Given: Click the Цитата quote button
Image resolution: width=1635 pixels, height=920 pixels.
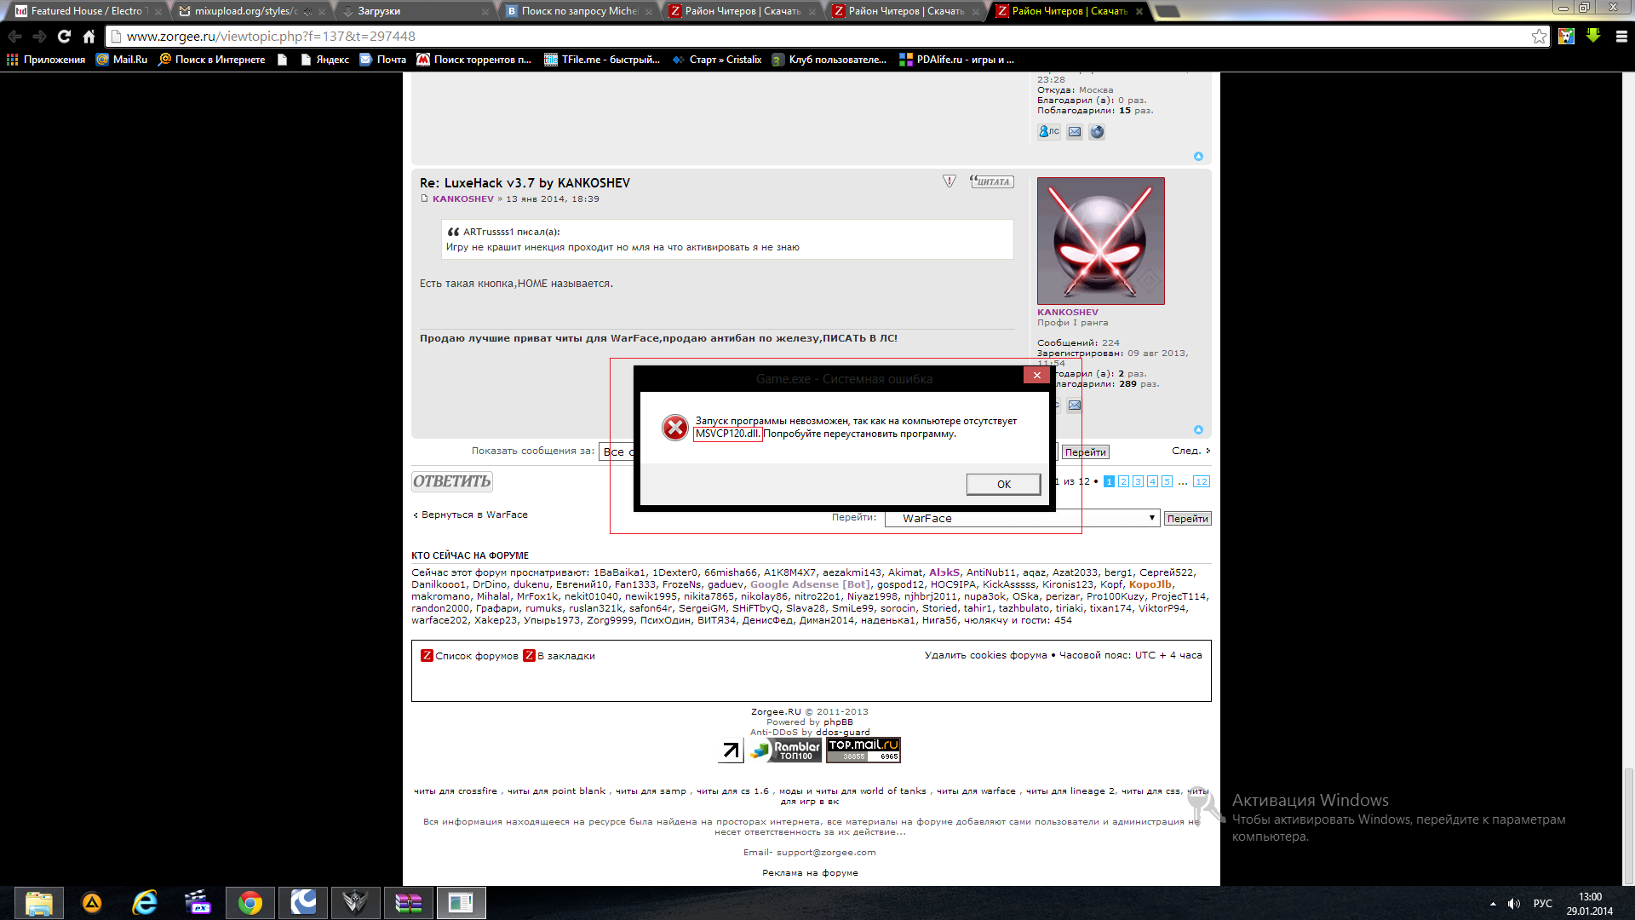Looking at the screenshot, I should tap(992, 181).
